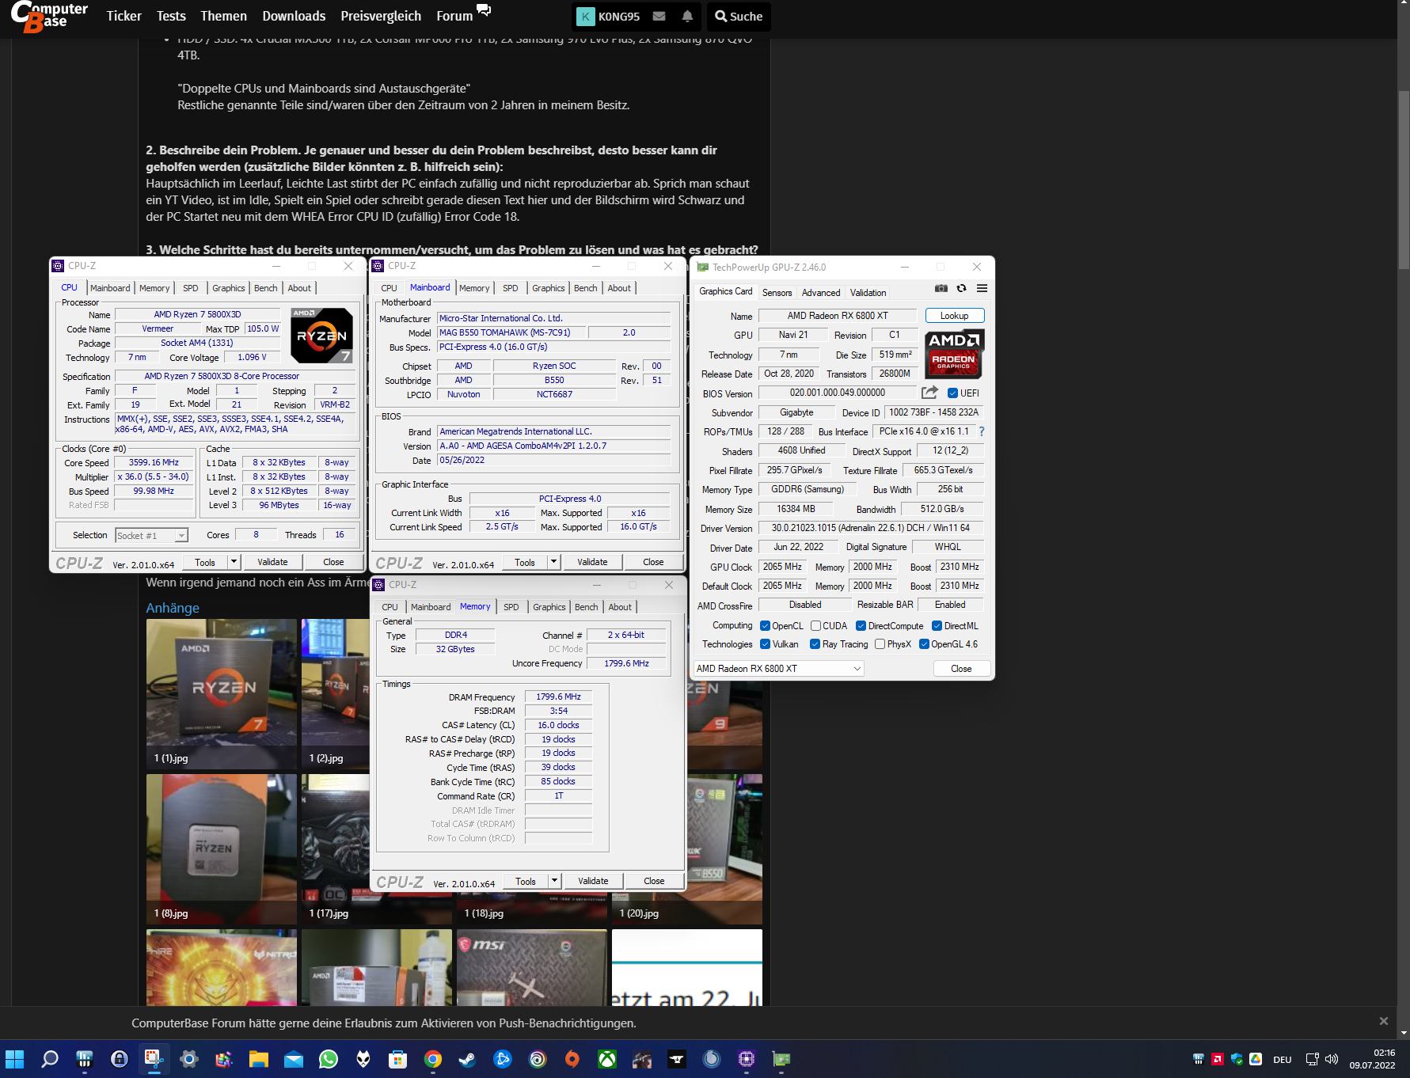
Task: Toggle the OpenCL checkbox
Action: point(765,625)
